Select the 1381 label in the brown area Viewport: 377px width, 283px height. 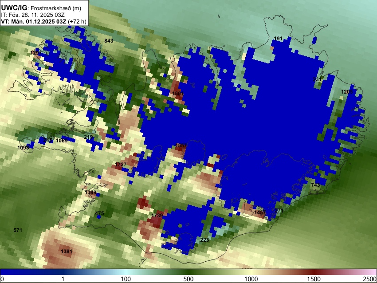coord(67,251)
